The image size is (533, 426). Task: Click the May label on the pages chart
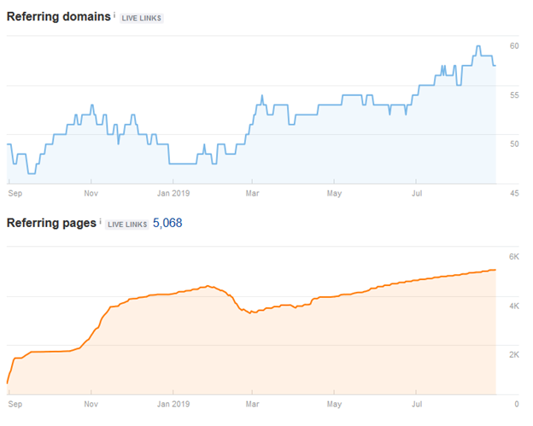click(x=334, y=405)
